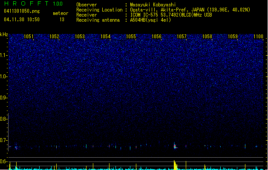Click the tallest yellow intensity spike near 1057
Viewport: 268px width, 170px height.
[x=174, y=165]
